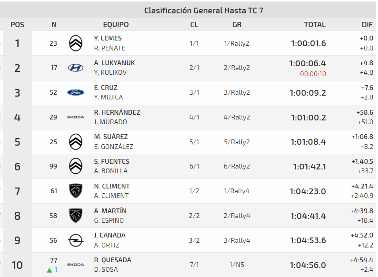Viewport: 378px width, 277px height.
Task: Click the POS column header
Action: click(17, 25)
